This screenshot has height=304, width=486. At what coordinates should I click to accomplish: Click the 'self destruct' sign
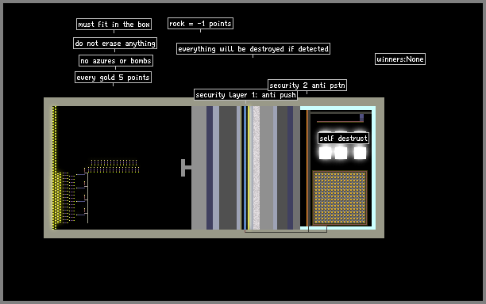tap(343, 138)
